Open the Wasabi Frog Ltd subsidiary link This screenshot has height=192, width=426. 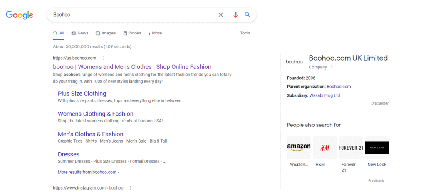324,95
